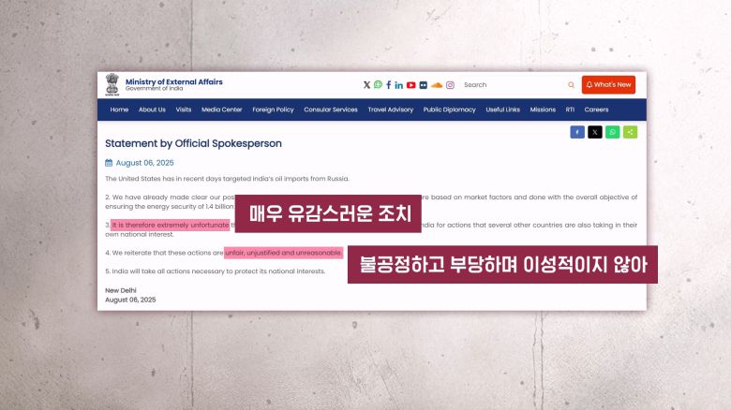The image size is (731, 410).
Task: Open the YouTube channel icon in header
Action: coord(411,85)
